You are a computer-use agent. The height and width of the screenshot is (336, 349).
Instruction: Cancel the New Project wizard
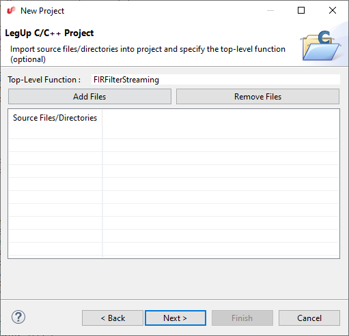pos(309,318)
